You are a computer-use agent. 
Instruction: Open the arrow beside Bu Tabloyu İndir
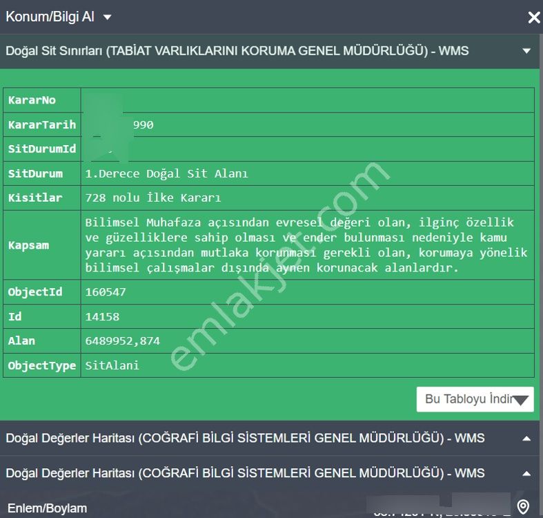[522, 400]
